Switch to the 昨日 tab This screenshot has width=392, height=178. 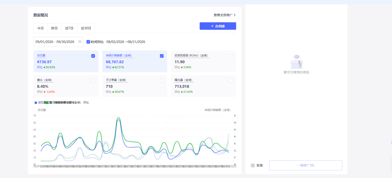pyautogui.click(x=54, y=28)
